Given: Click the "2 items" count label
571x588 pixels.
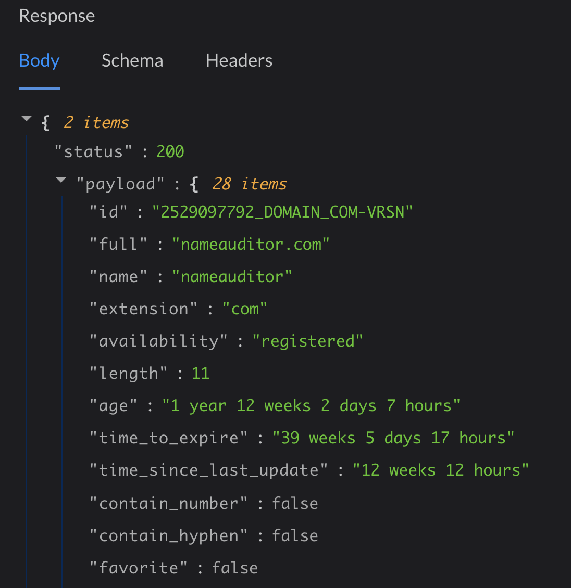Looking at the screenshot, I should pos(96,123).
